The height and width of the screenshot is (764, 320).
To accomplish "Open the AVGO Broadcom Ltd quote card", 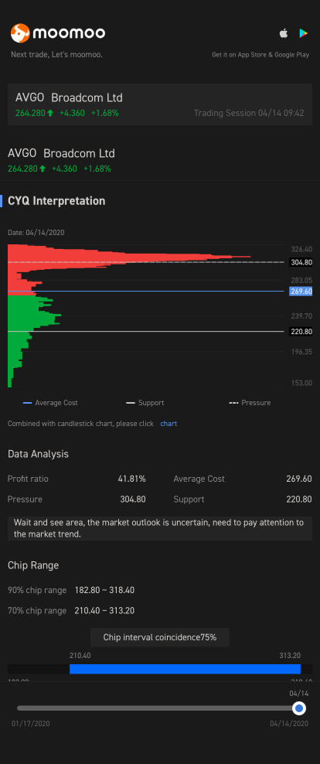I will pyautogui.click(x=160, y=104).
